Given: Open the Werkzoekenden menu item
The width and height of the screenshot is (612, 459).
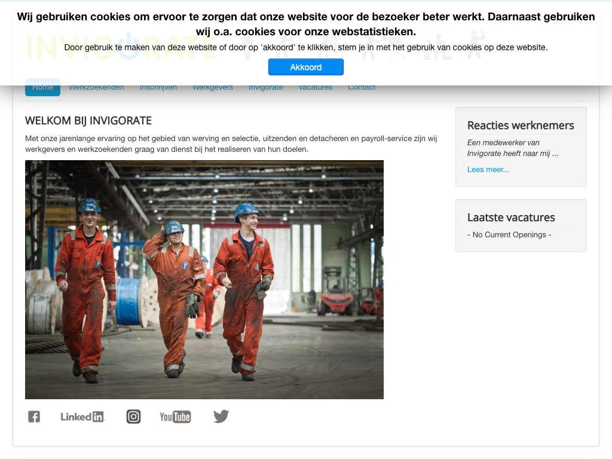Looking at the screenshot, I should click(96, 88).
